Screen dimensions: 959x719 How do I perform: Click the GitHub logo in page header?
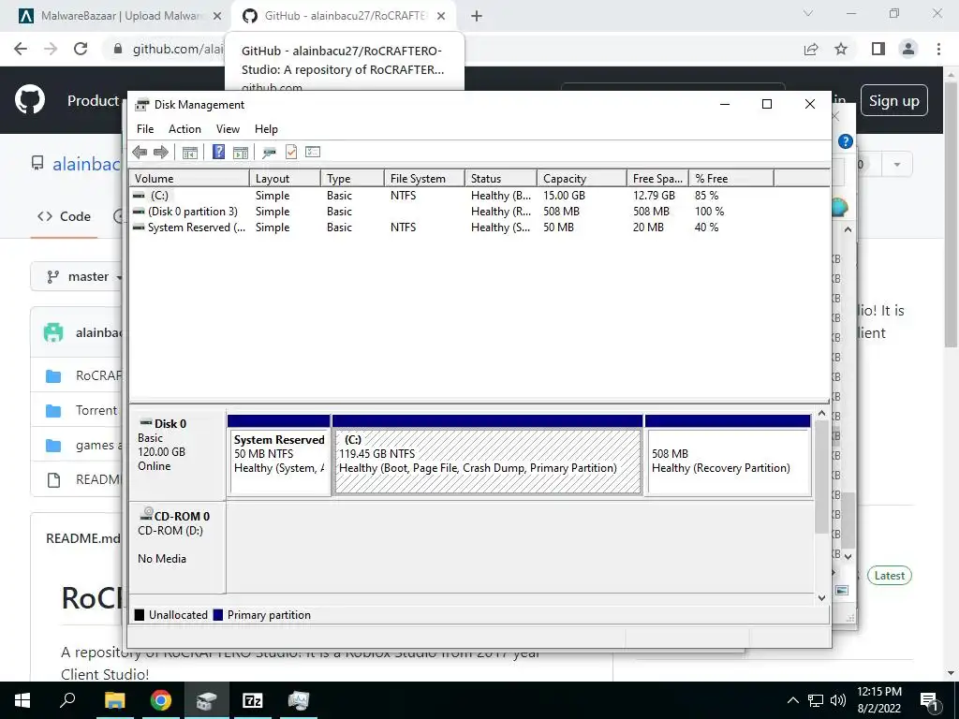coord(30,100)
